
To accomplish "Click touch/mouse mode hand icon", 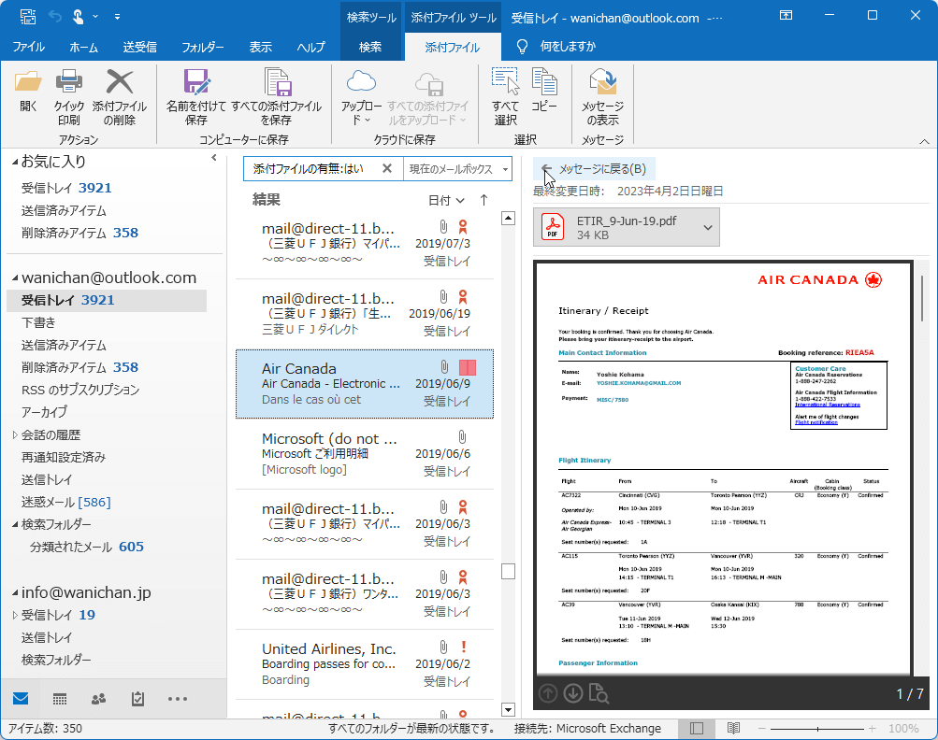I will click(x=79, y=17).
